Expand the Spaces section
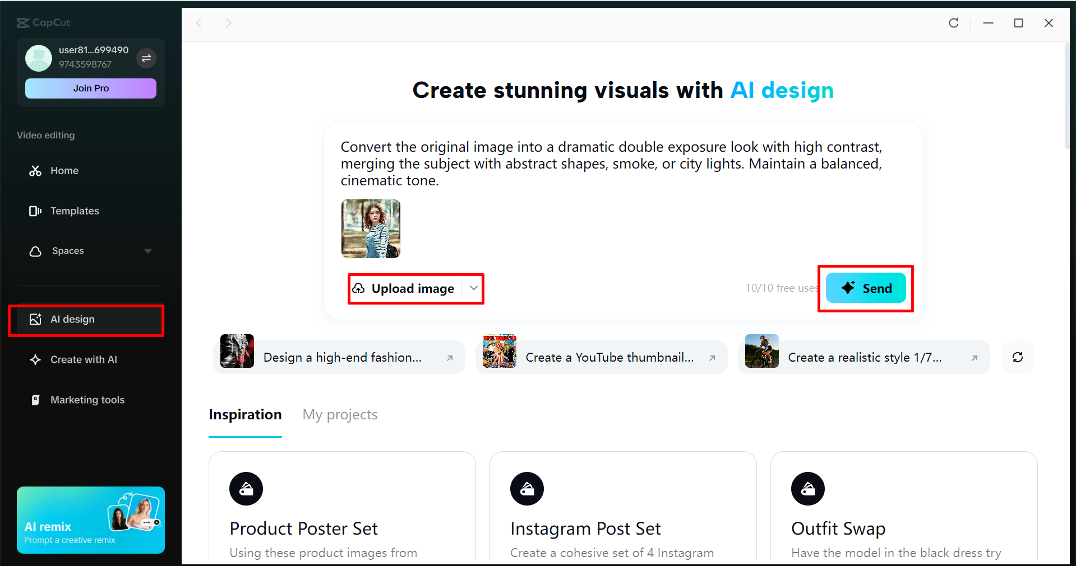 [x=147, y=251]
